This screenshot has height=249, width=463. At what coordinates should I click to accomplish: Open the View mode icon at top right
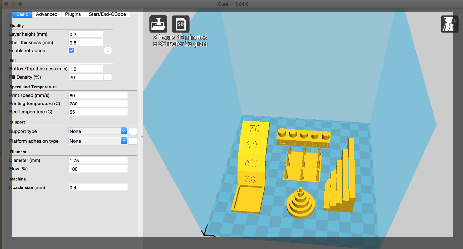tap(449, 24)
